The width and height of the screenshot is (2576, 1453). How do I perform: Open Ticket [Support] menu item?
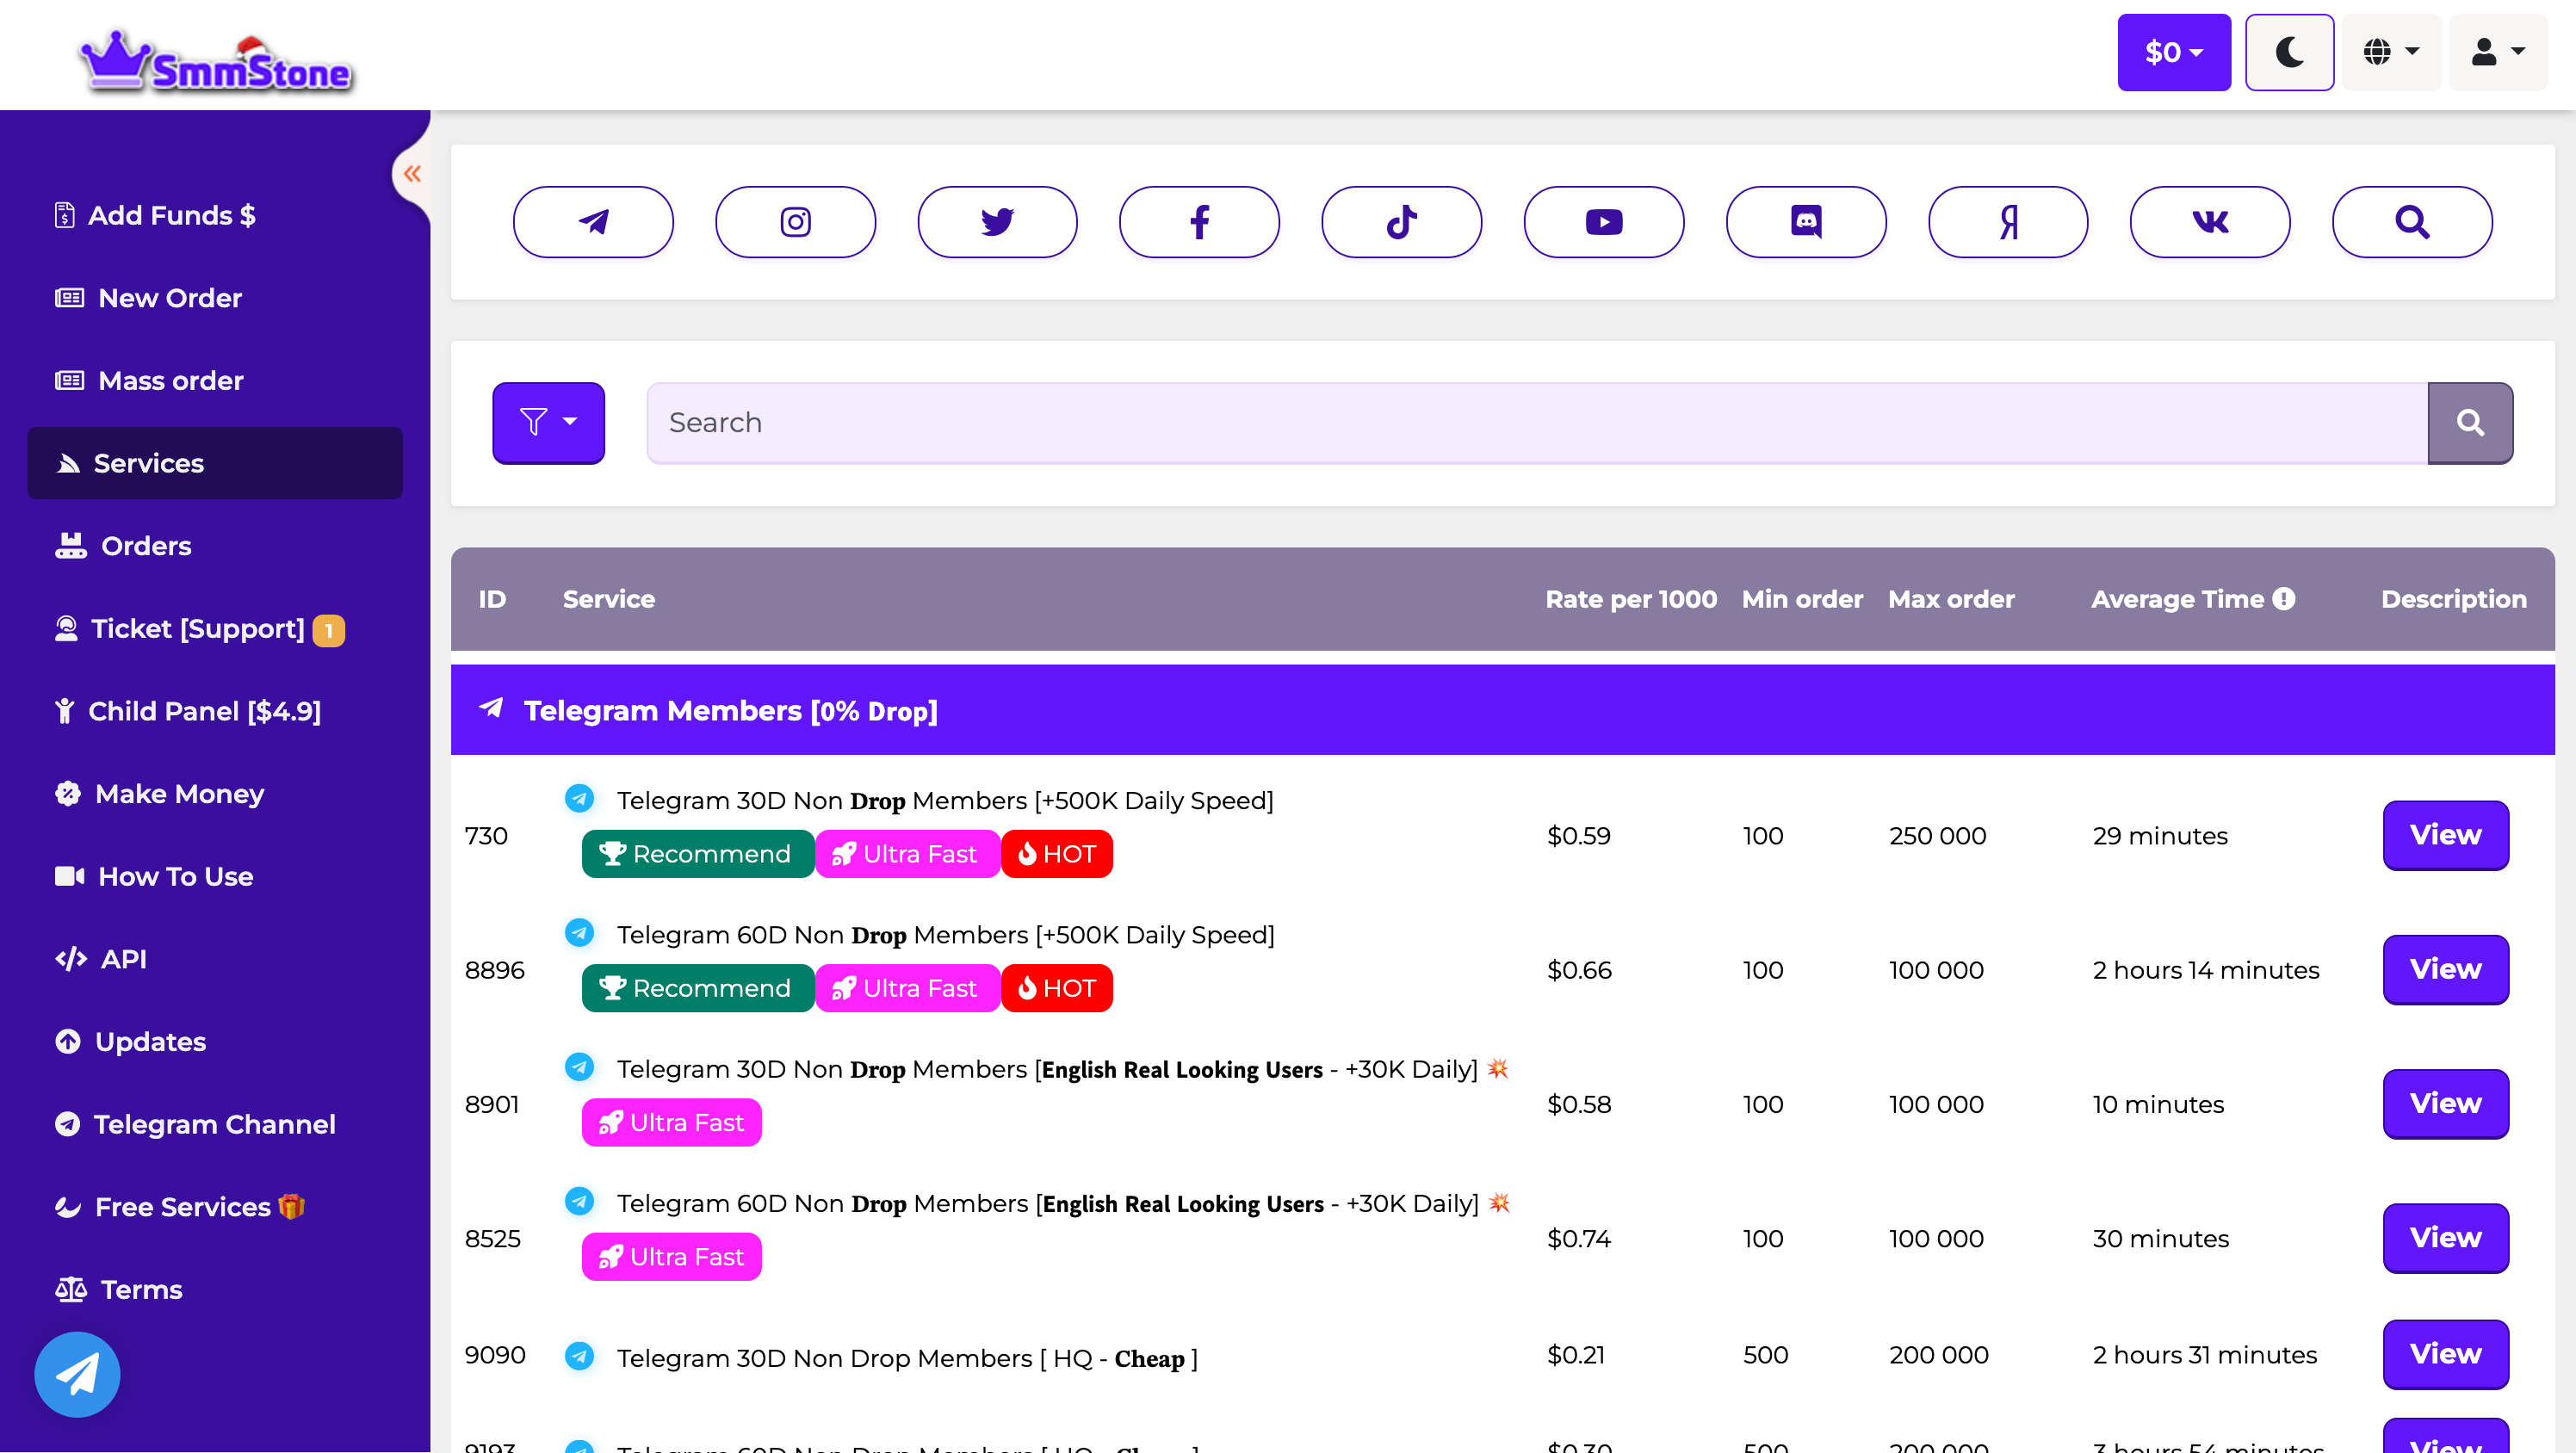197,629
